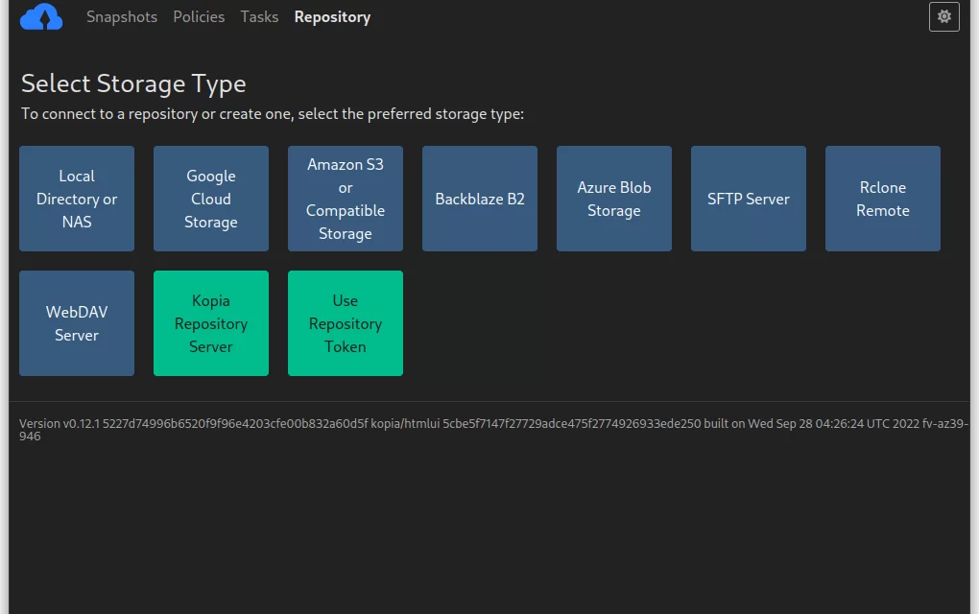This screenshot has height=614, width=979.
Task: Choose Amazon S3 or Compatible Storage
Action: (x=345, y=199)
